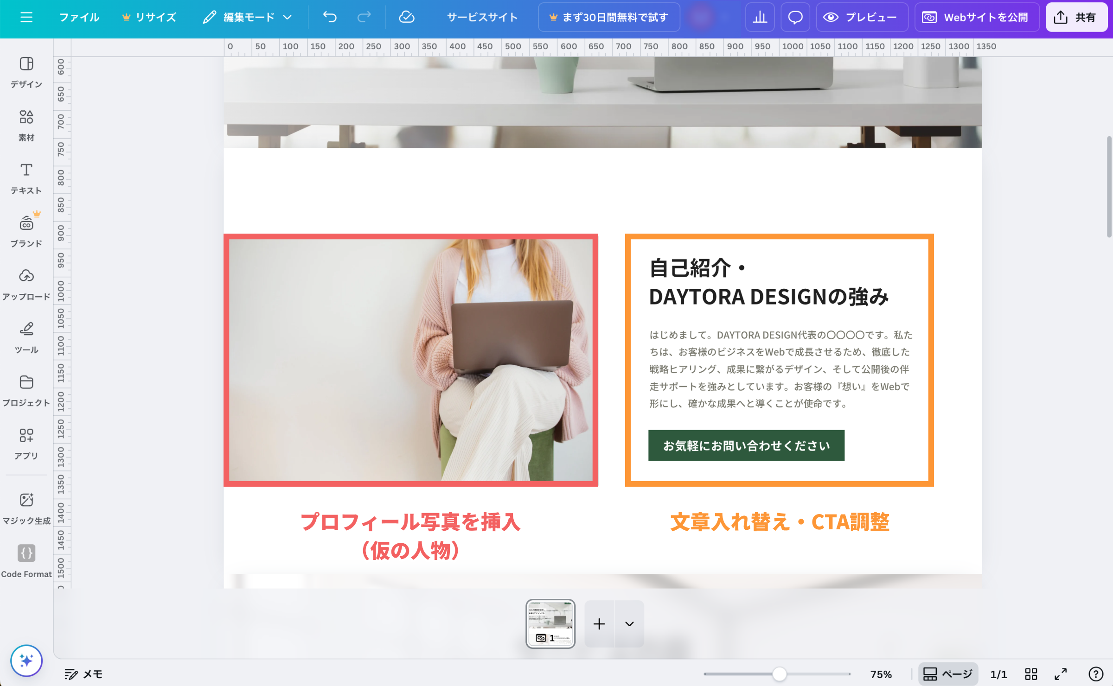Select page 1 thumbnail
Viewport: 1113px width, 686px height.
550,623
